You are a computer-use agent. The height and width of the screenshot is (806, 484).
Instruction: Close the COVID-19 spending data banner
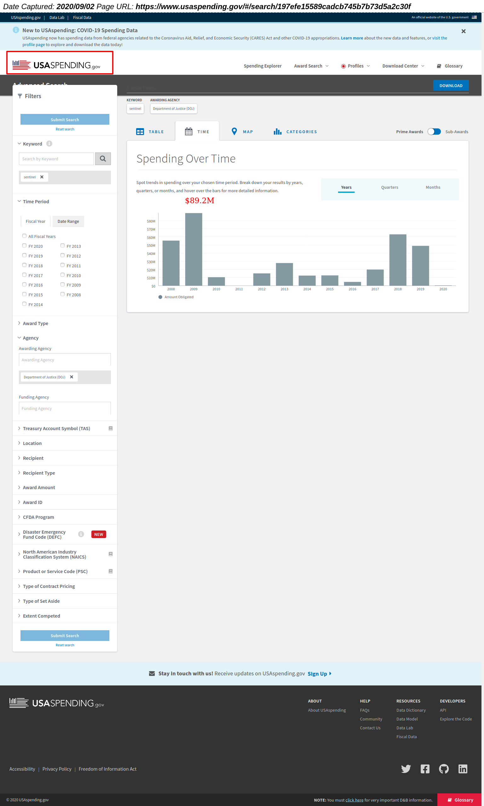pyautogui.click(x=464, y=31)
